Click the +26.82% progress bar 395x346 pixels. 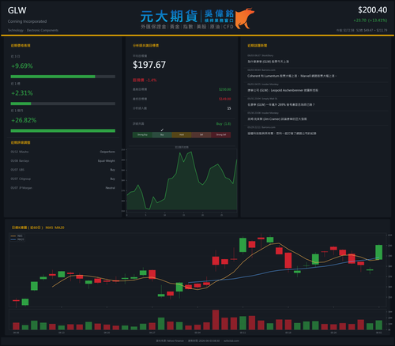tap(63, 130)
